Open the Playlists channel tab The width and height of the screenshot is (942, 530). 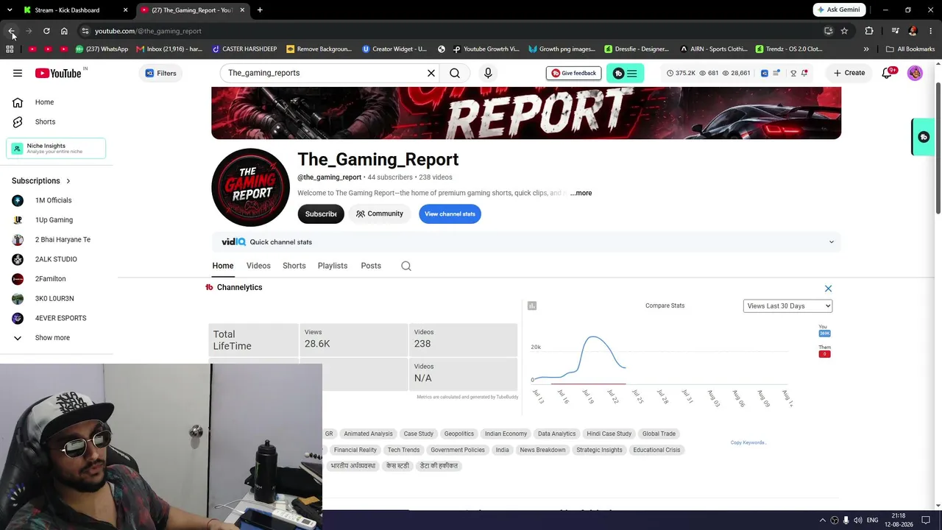[333, 266]
